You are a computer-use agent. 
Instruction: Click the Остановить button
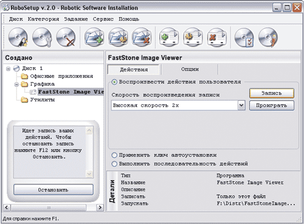pyautogui.click(x=54, y=190)
